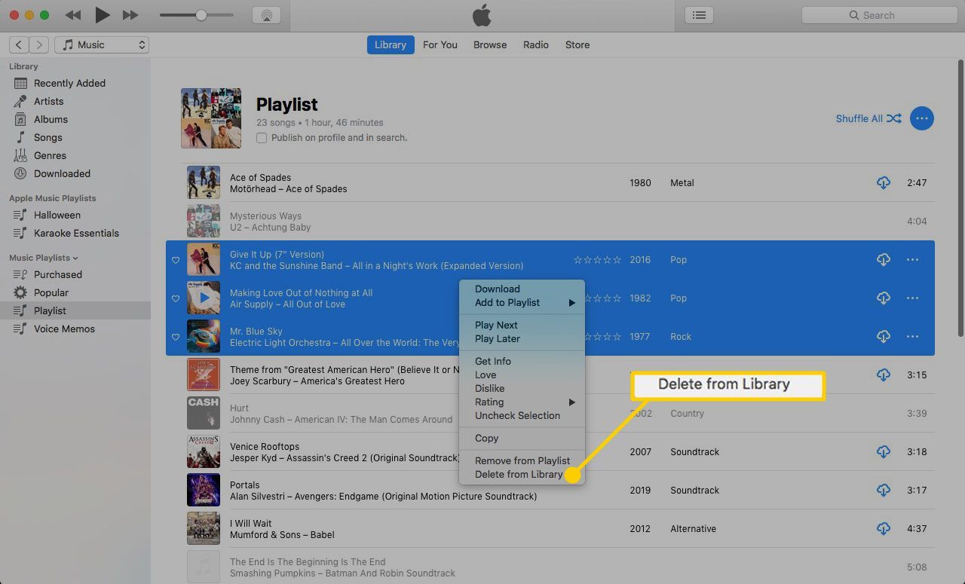Go back with the navigation arrow
Image resolution: width=965 pixels, height=584 pixels.
(19, 45)
